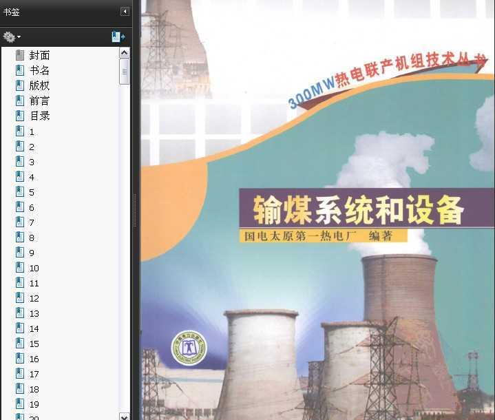Screen dimensions: 495x420
Task: Go to bookmark 12
Action: [34, 298]
